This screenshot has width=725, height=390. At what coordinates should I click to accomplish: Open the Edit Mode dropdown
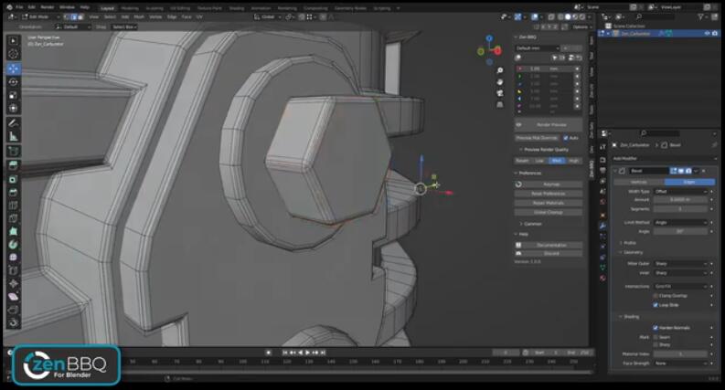click(42, 16)
